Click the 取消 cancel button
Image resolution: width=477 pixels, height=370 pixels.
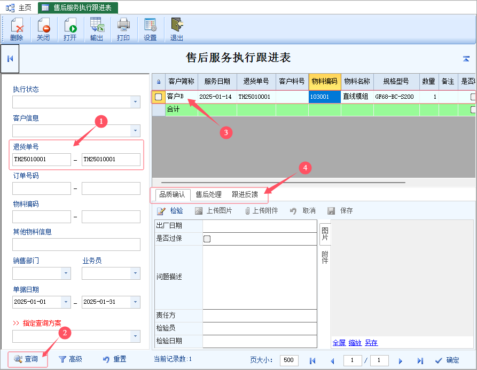pos(303,211)
